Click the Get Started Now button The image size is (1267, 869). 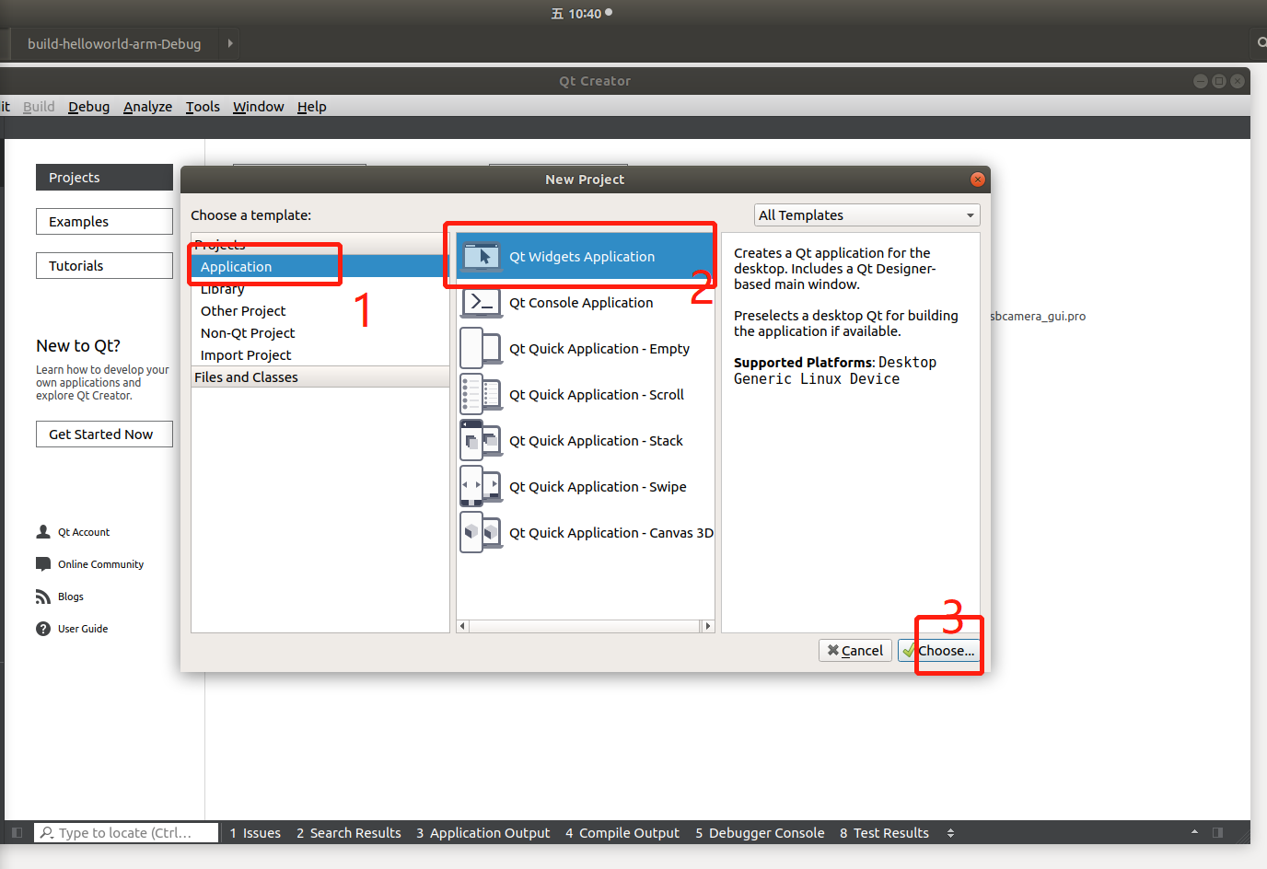(104, 434)
